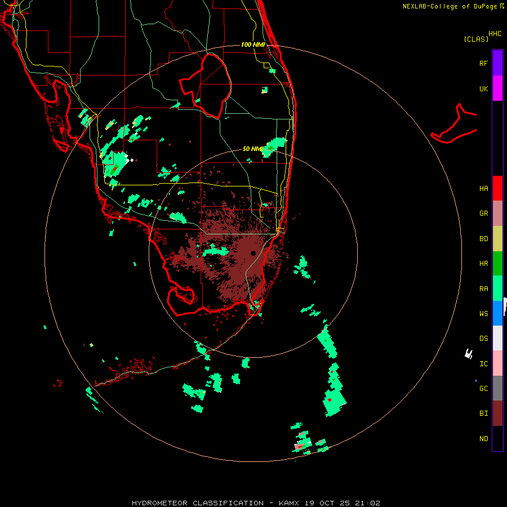The image size is (507, 507).
Task: Click the HA red legend swatch
Action: (x=497, y=188)
